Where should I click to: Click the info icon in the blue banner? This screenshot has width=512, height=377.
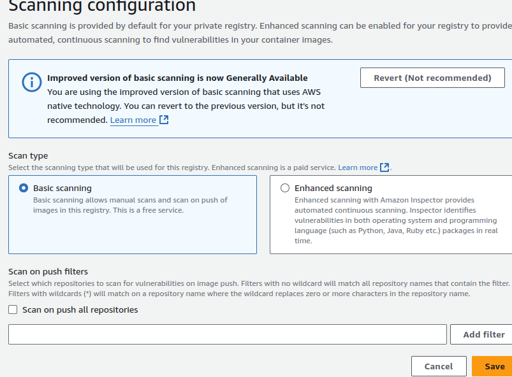30,82
